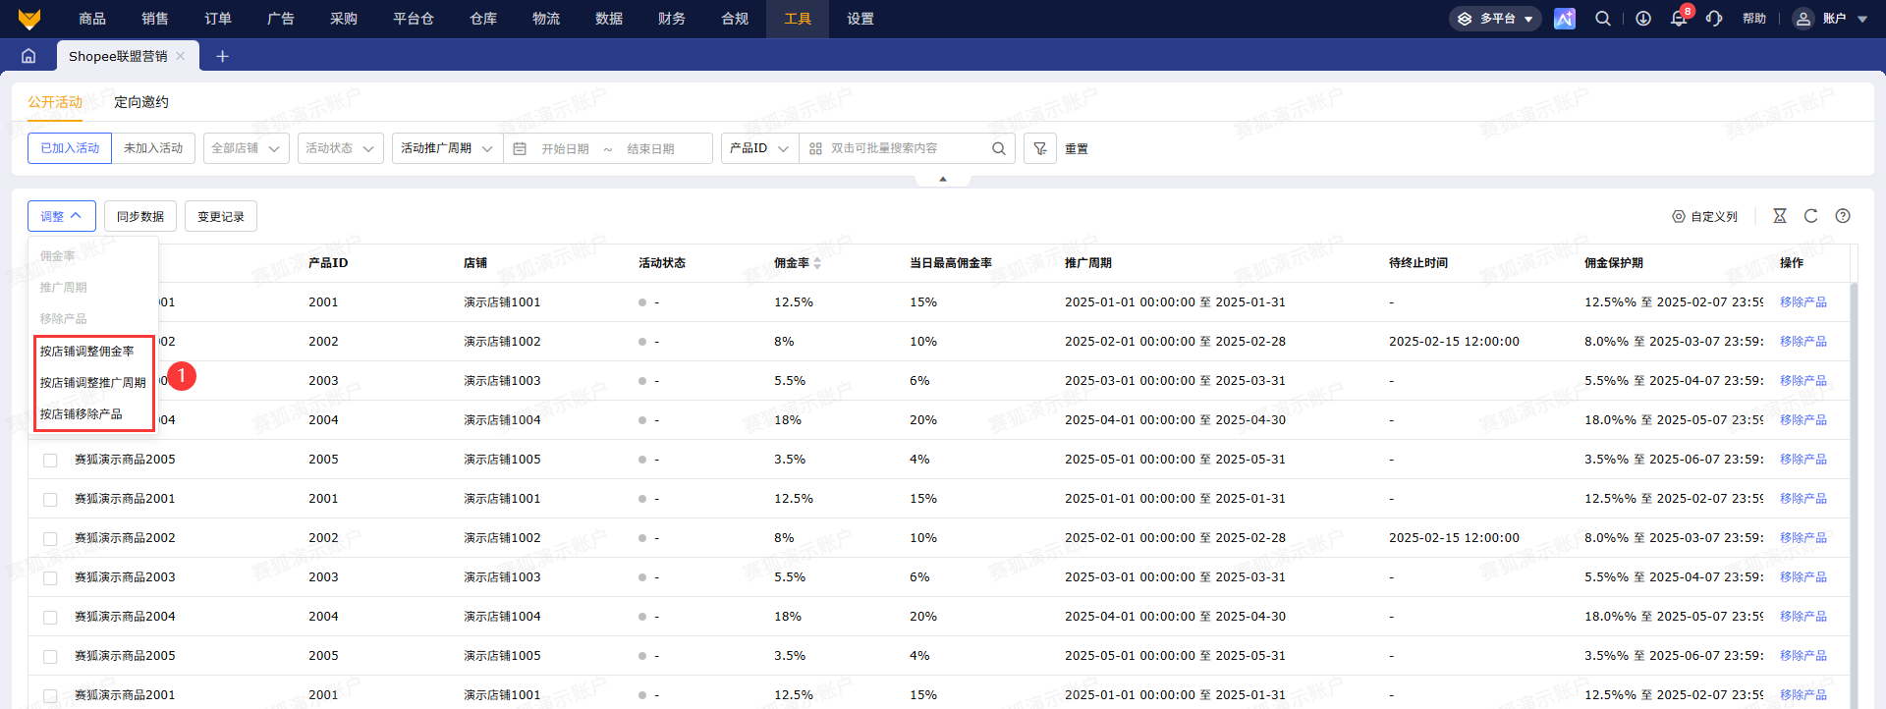This screenshot has height=709, width=1886.
Task: Open the 全部店铺 dropdown
Action: pos(247,148)
